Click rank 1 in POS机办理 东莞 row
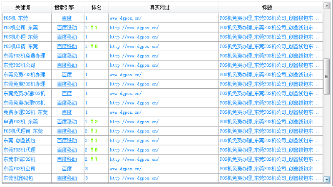The height and width of the screenshot is (187, 333). [x=87, y=37]
